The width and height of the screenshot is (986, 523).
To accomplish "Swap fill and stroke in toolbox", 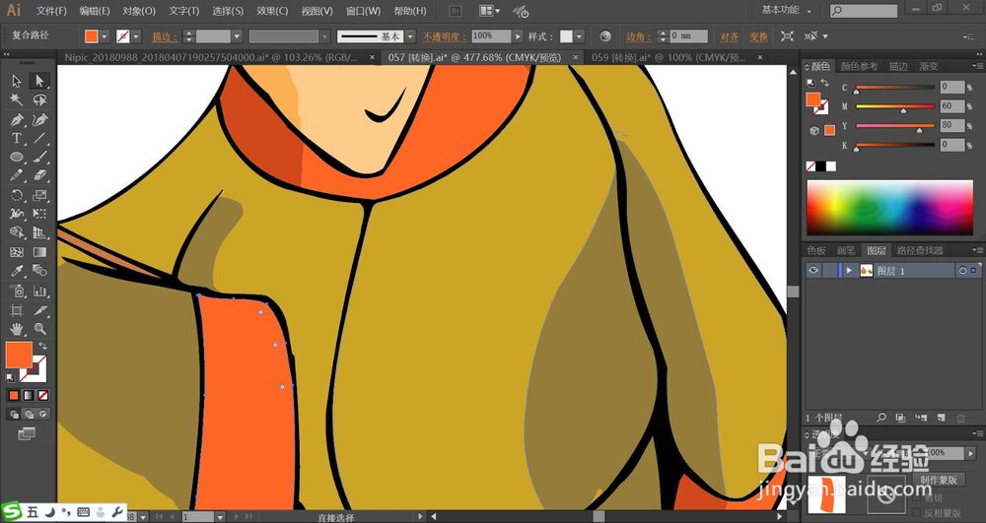I will click(42, 346).
